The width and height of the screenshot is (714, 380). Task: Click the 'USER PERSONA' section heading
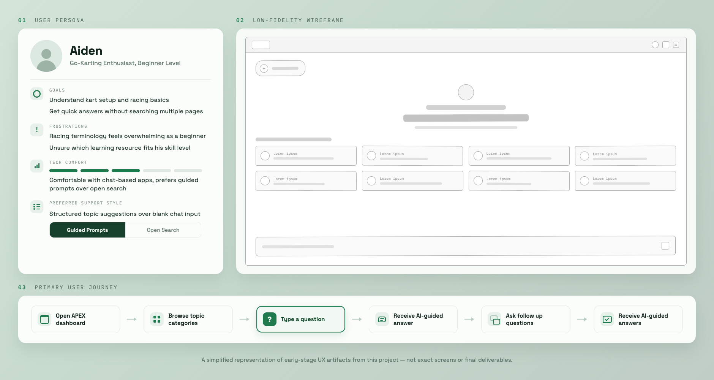pos(59,20)
